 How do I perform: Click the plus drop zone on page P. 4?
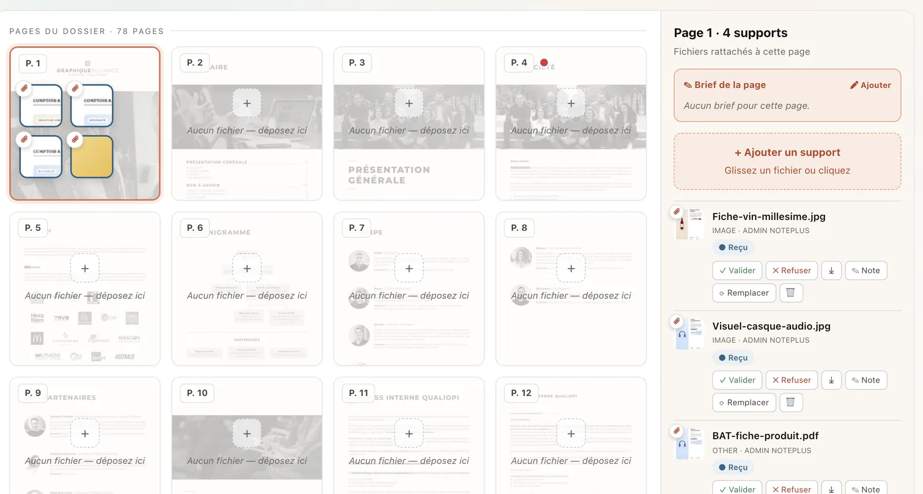[571, 103]
